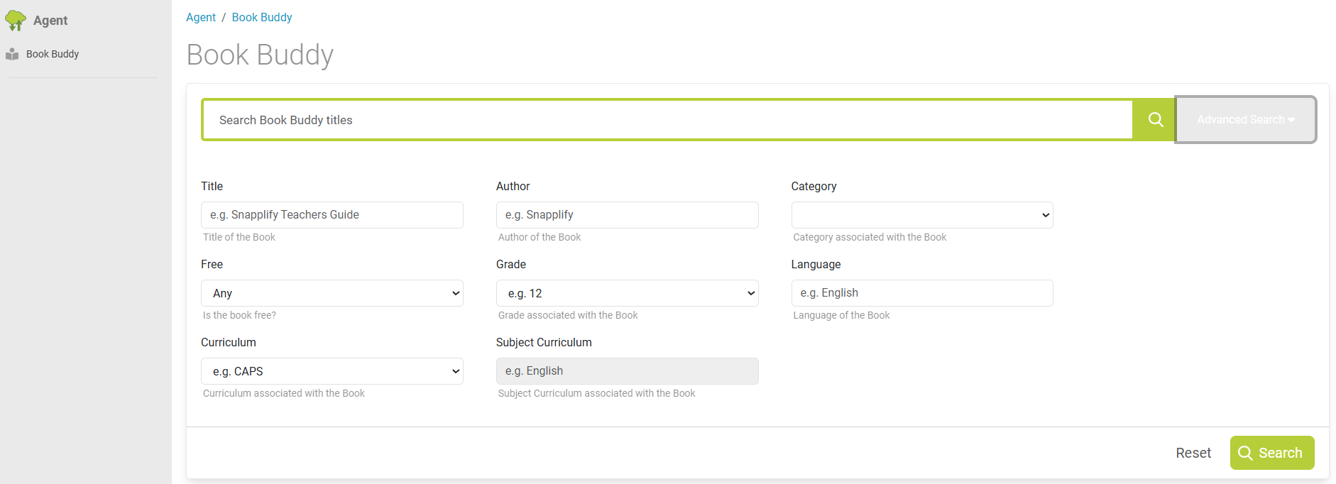Click 'Category associated with the Book' hint
The width and height of the screenshot is (1336, 484).
click(870, 237)
